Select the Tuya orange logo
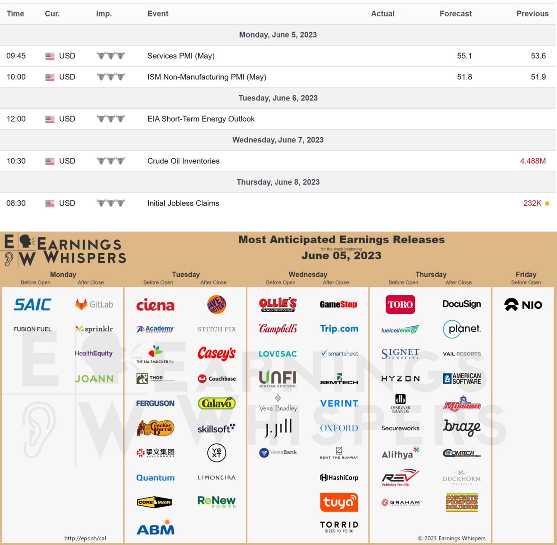The width and height of the screenshot is (557, 545). 339,502
